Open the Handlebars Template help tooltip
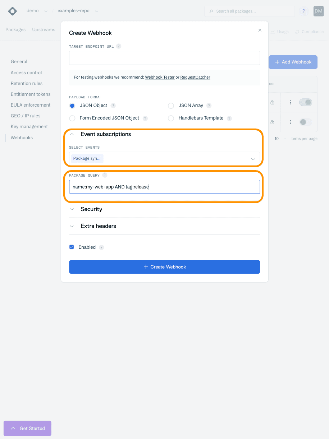Image resolution: width=329 pixels, height=439 pixels. click(229, 118)
